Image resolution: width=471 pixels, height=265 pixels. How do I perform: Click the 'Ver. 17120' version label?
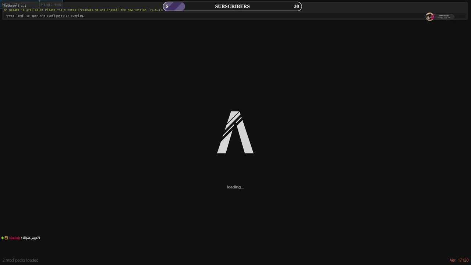click(459, 260)
